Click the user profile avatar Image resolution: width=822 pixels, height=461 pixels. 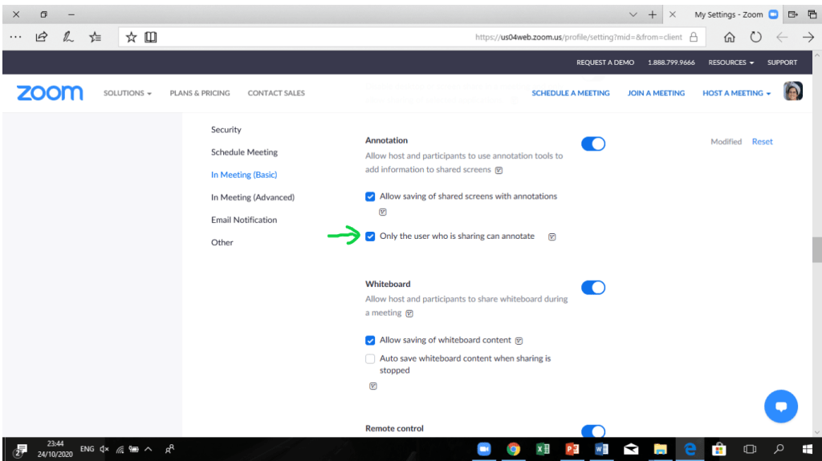point(792,92)
